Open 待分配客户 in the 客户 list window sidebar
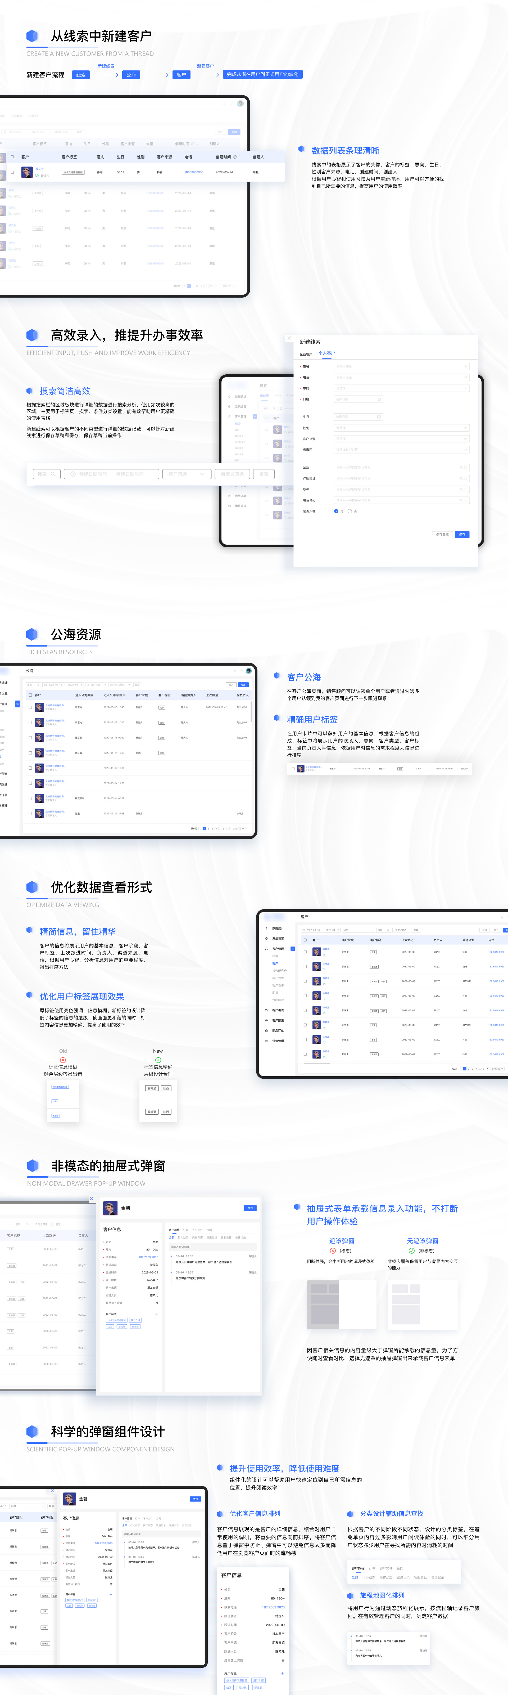 click(279, 971)
